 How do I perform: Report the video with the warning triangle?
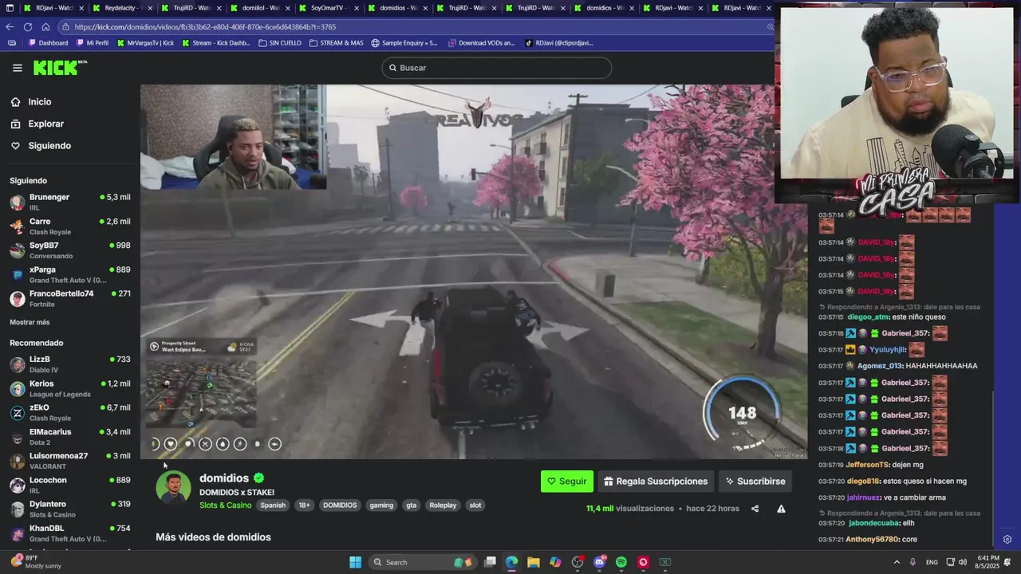click(781, 509)
